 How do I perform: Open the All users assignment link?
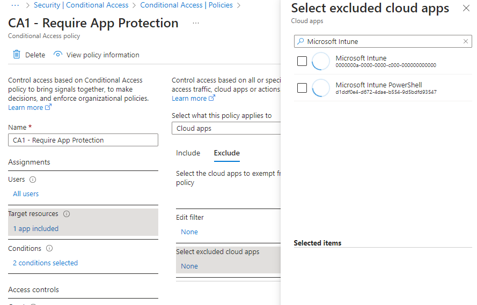(26, 194)
